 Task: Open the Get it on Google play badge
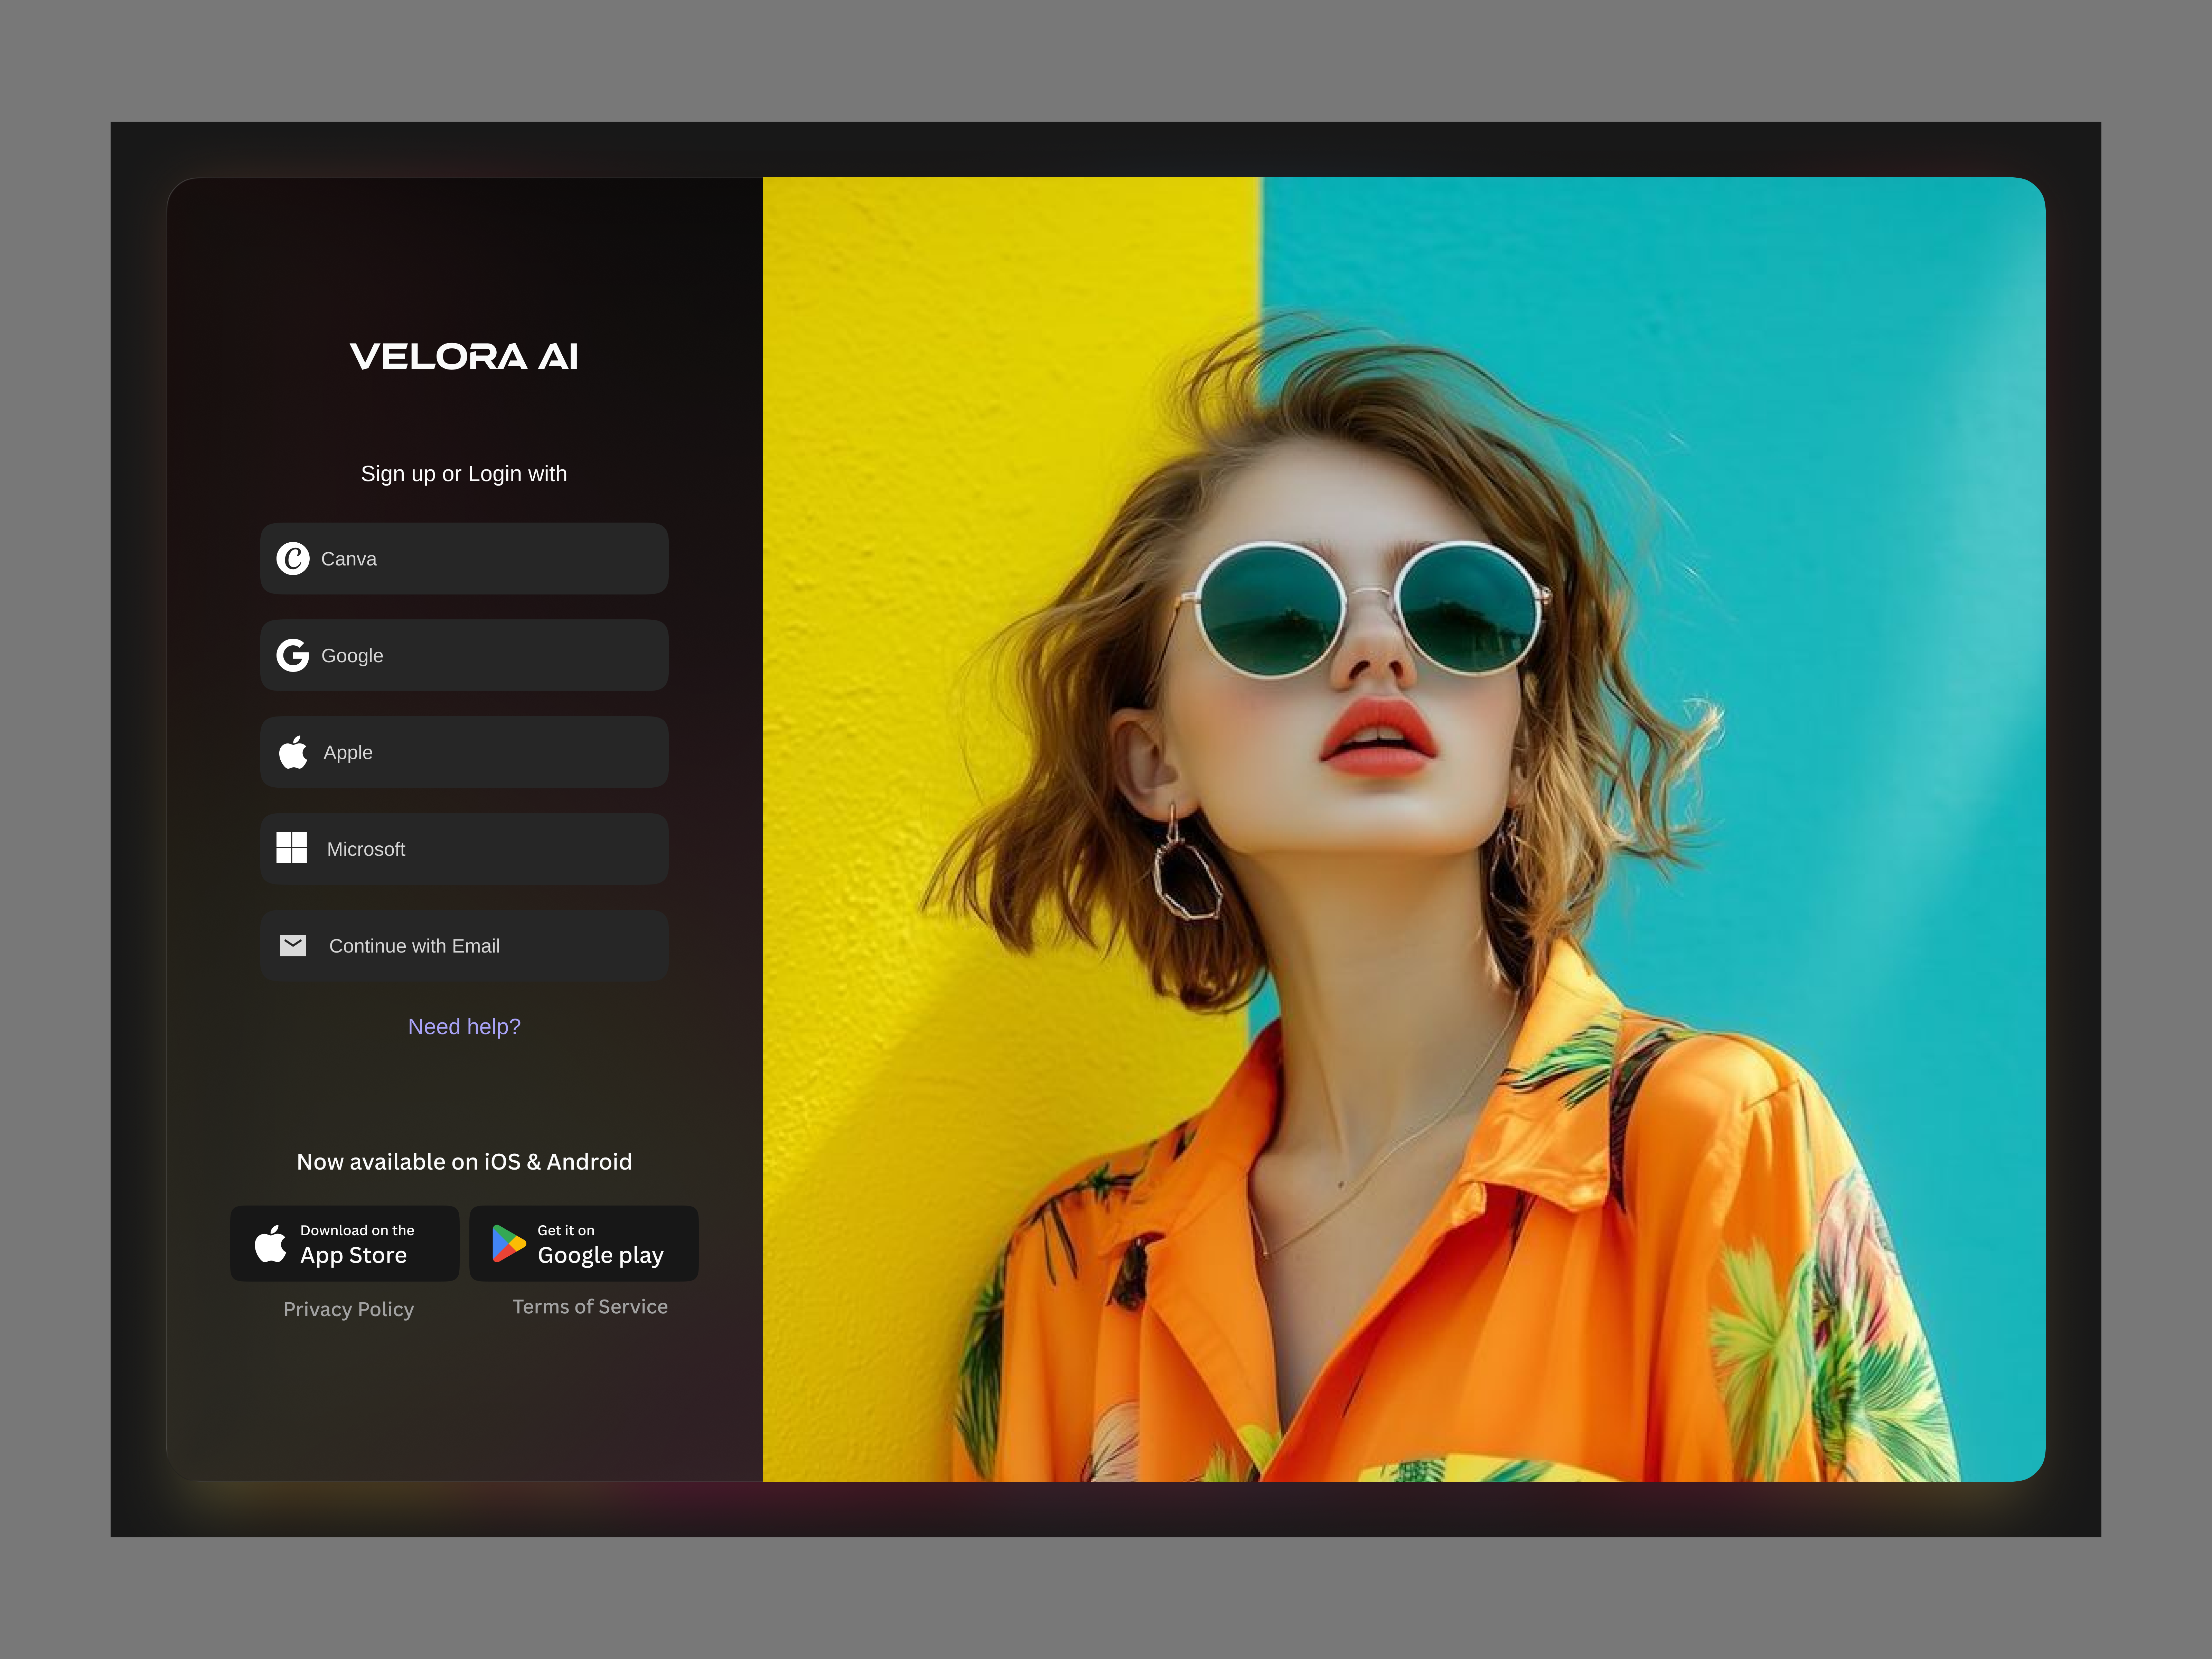[x=584, y=1243]
